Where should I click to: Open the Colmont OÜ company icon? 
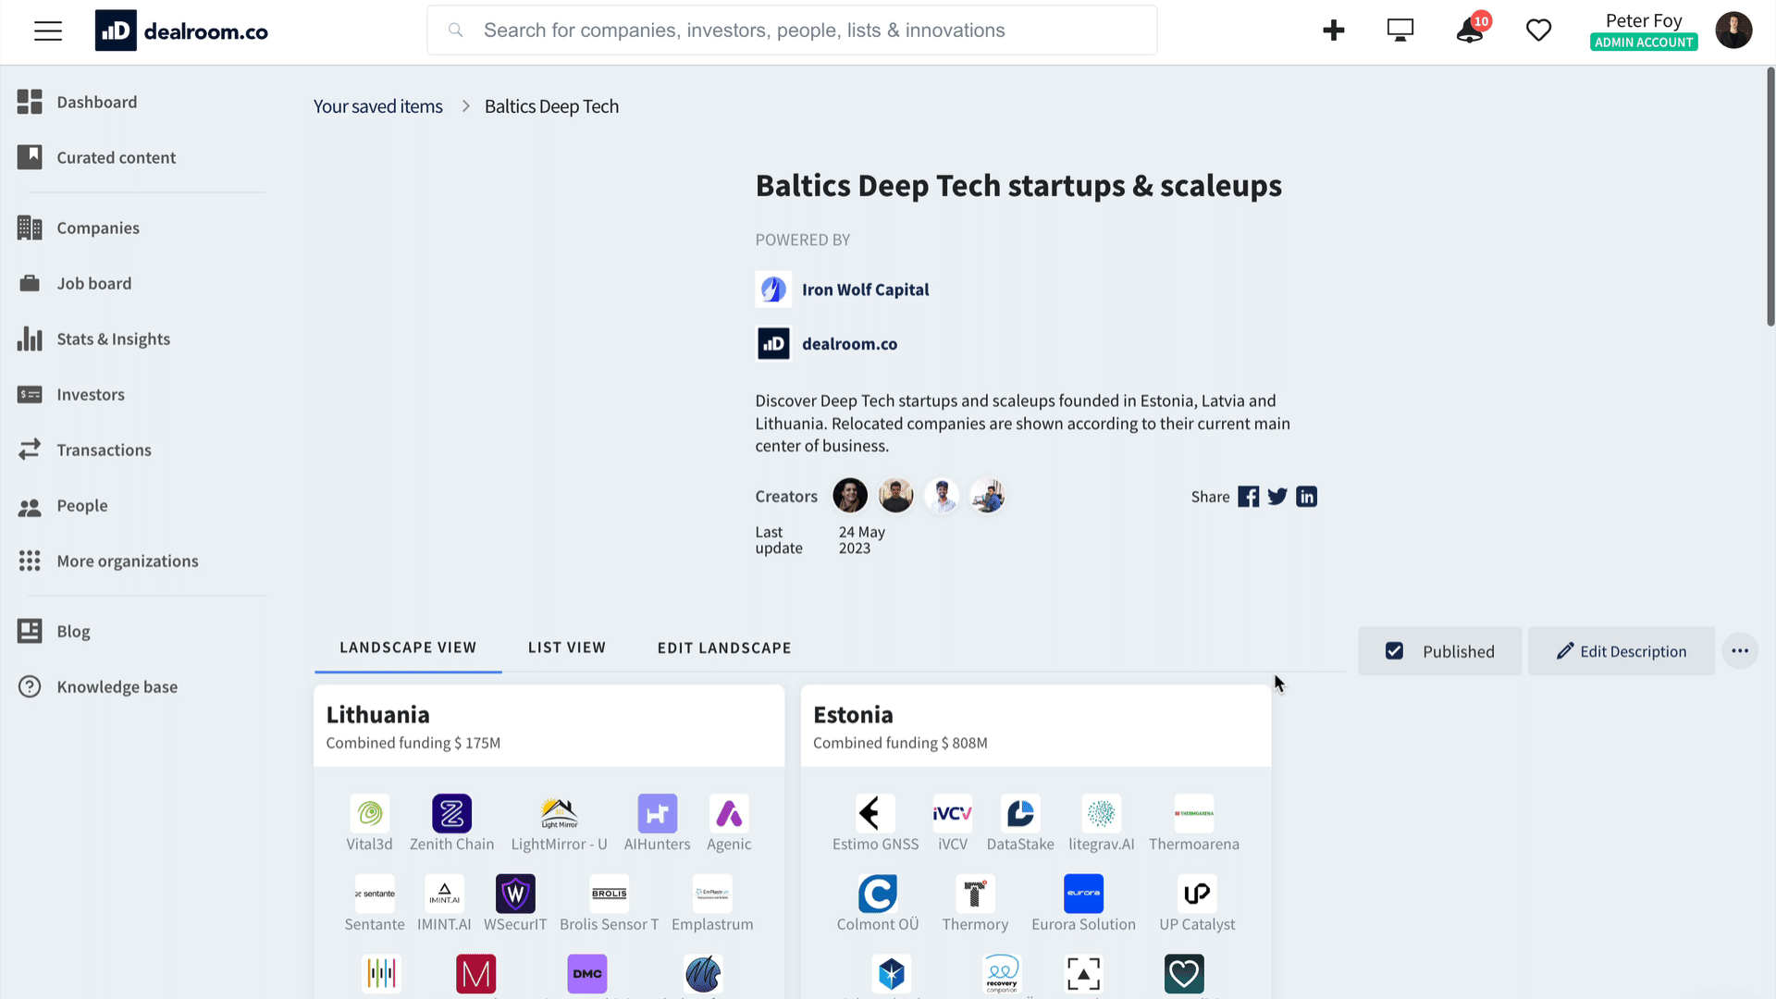[x=877, y=894]
